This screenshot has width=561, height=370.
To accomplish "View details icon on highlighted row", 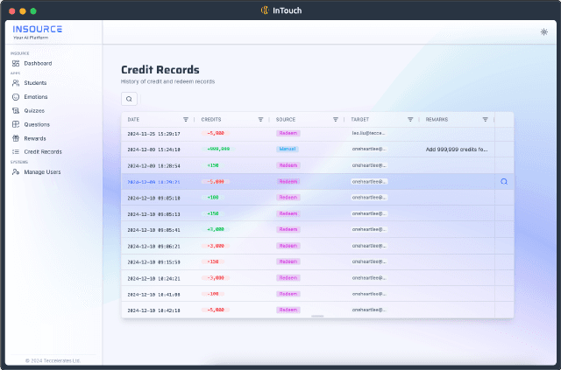I will pos(504,181).
